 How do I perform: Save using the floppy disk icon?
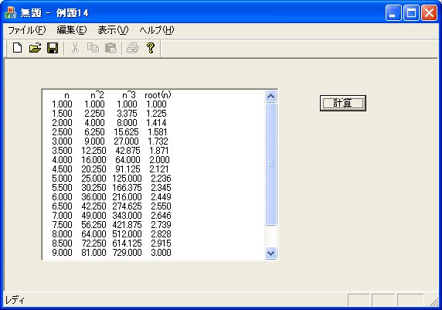(53, 48)
